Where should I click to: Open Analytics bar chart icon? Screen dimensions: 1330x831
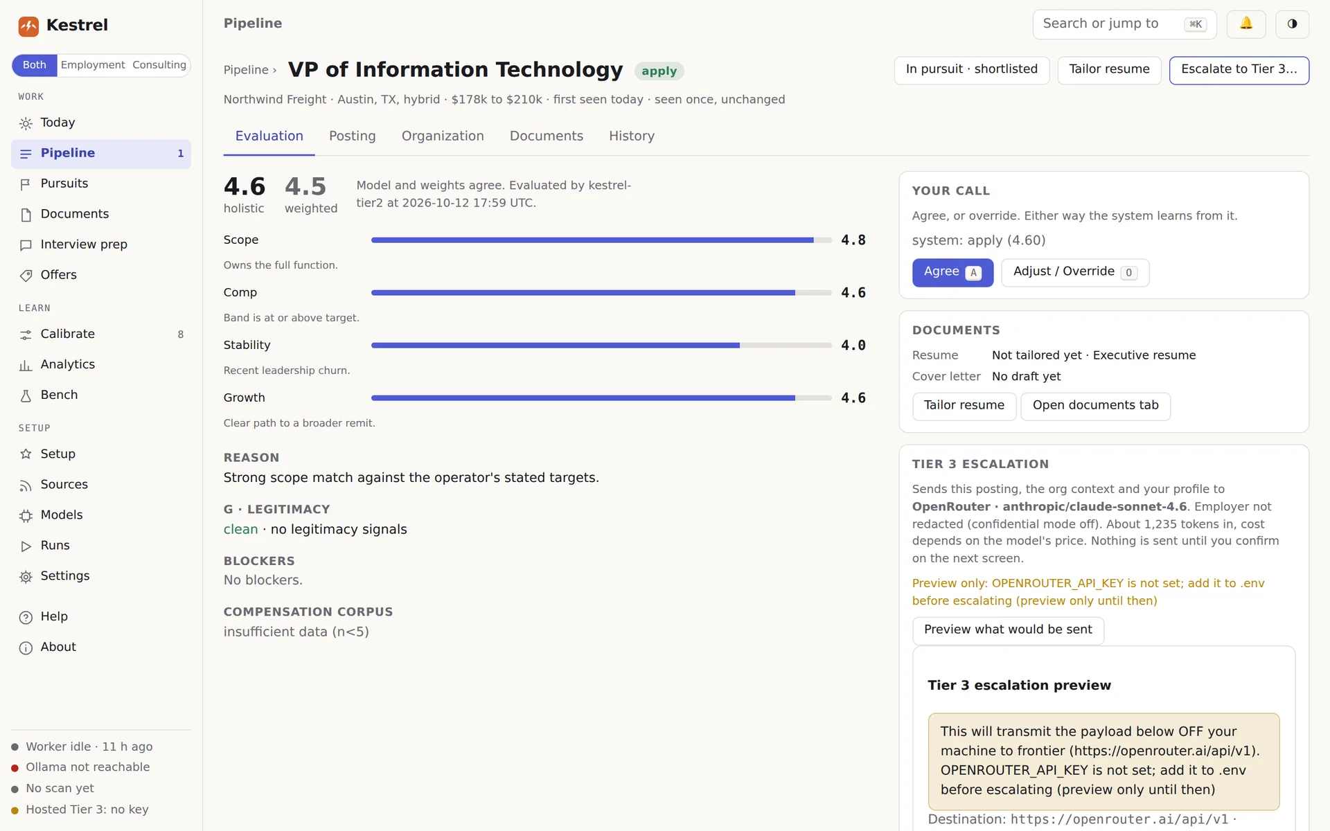(26, 365)
